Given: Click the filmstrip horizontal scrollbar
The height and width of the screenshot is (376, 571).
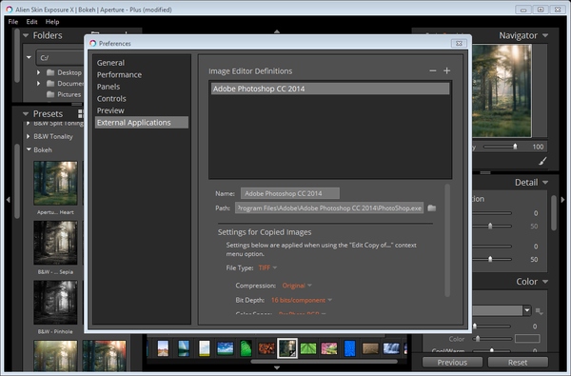Looking at the screenshot, I should pyautogui.click(x=325, y=362).
